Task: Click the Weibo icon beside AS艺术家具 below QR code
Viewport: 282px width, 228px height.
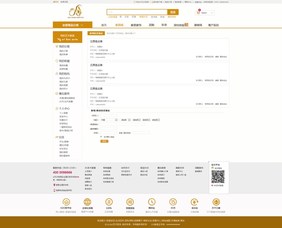Action: coord(212,185)
